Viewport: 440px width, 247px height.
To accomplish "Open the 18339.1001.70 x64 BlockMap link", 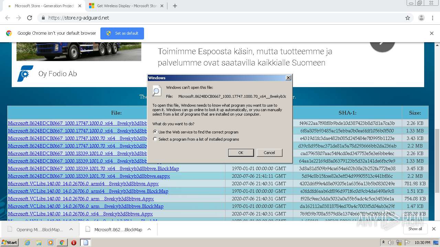I will 93,168.
